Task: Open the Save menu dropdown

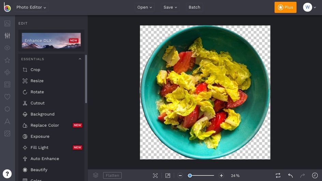Action: pos(170,7)
